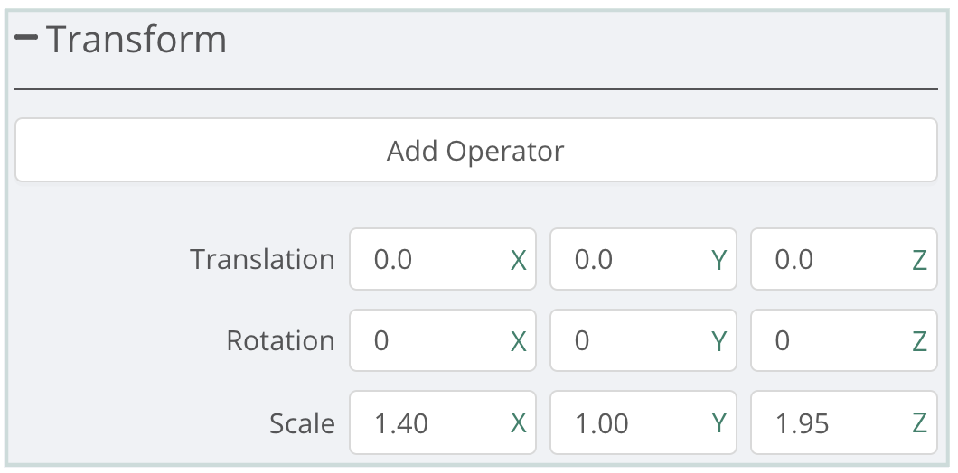Click the X axis letter in Scale
This screenshot has width=958, height=473.
point(519,423)
